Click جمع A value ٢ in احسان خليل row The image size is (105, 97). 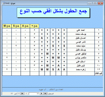point(25,38)
